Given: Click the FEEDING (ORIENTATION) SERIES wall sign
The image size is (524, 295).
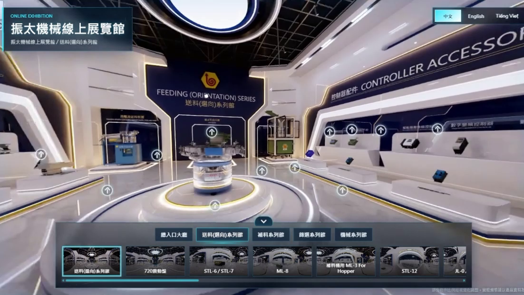Looking at the screenshot, I should tap(206, 96).
